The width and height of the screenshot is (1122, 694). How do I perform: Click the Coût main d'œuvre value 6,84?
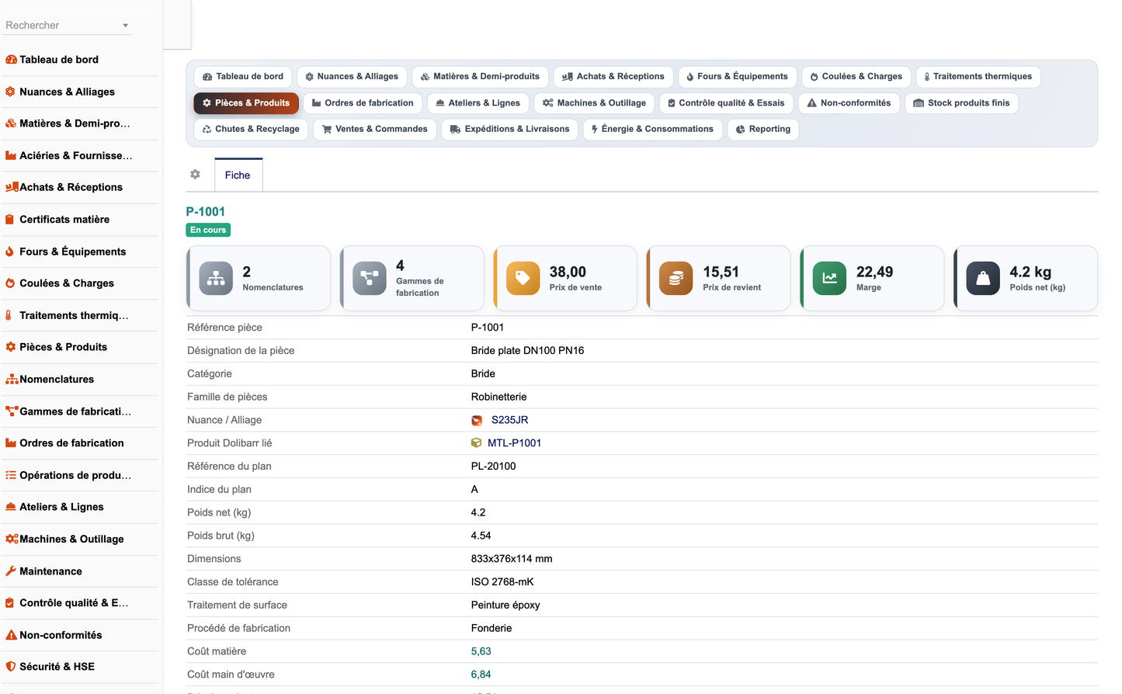481,675
